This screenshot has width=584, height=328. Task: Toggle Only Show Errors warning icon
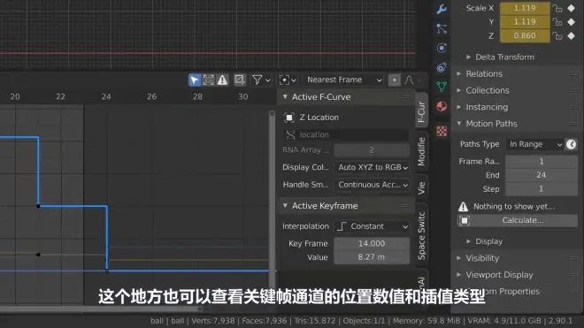pos(222,80)
